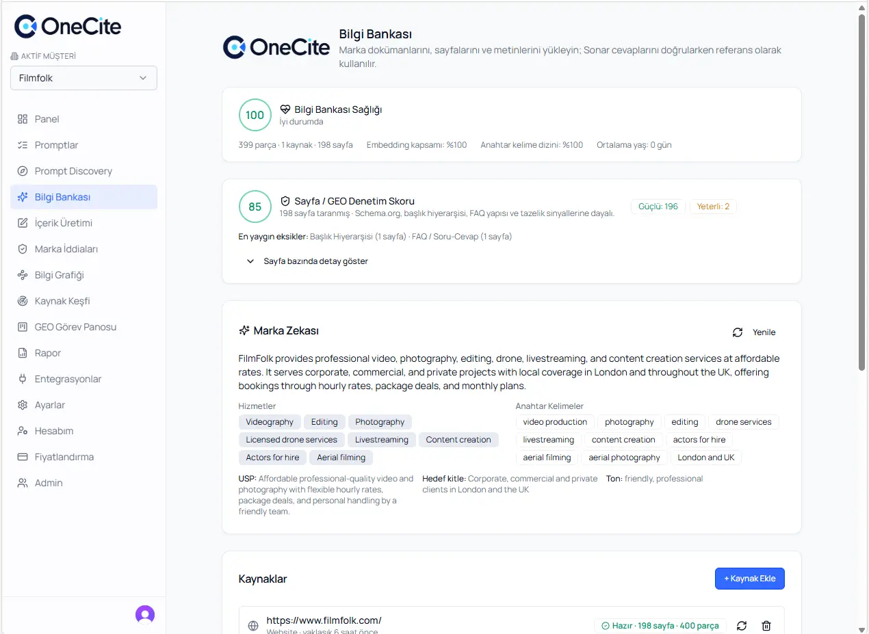Image resolution: width=869 pixels, height=634 pixels.
Task: Click the Promptlar checklist icon
Action: click(x=23, y=145)
